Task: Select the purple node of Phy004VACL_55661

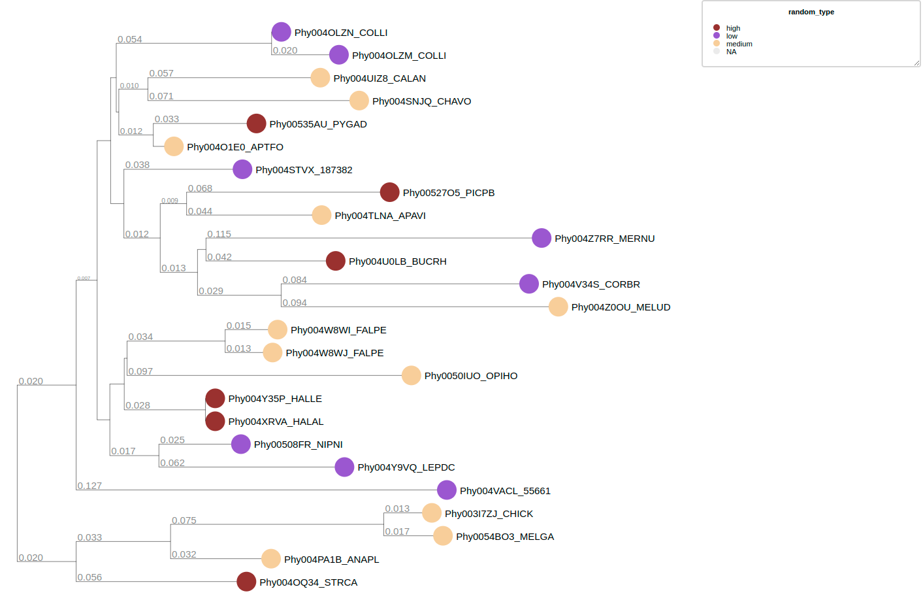Action: click(x=447, y=490)
